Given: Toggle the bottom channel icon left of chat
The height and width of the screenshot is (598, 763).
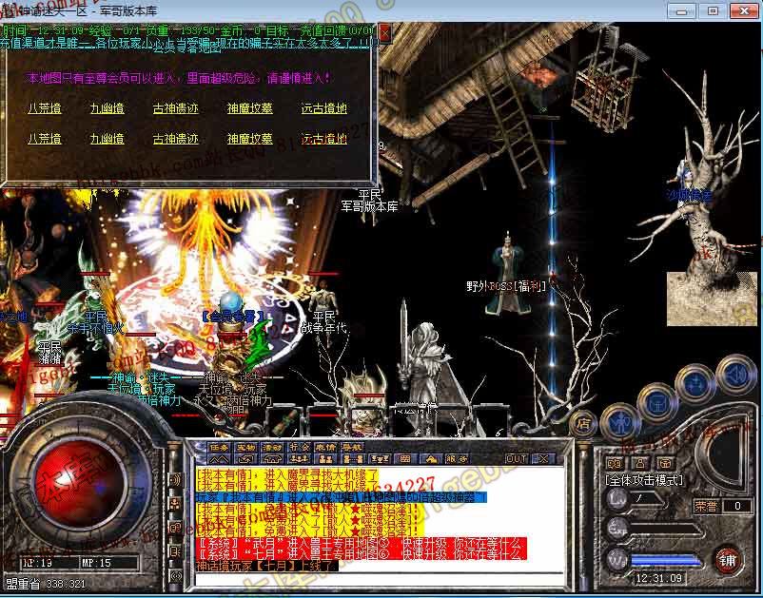Looking at the screenshot, I should click(x=175, y=575).
